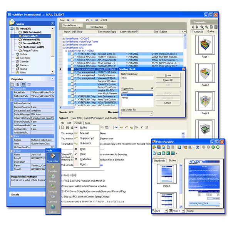Collapse the Folders panel with chevron
The width and height of the screenshot is (231, 231).
[52, 23]
